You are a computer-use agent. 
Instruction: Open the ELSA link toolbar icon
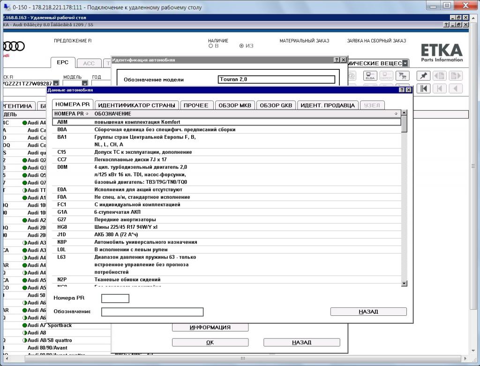coord(370,75)
